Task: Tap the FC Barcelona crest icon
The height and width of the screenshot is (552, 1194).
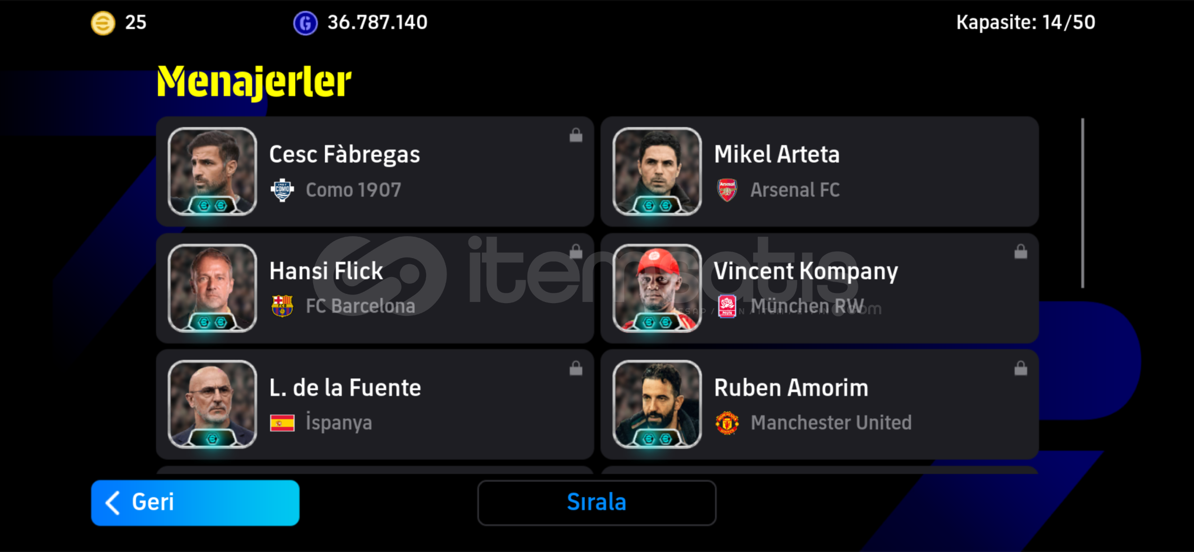Action: pos(282,306)
